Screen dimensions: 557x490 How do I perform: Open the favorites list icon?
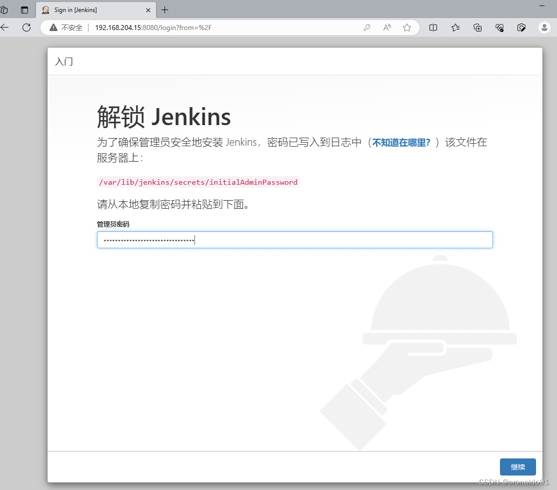tap(455, 28)
